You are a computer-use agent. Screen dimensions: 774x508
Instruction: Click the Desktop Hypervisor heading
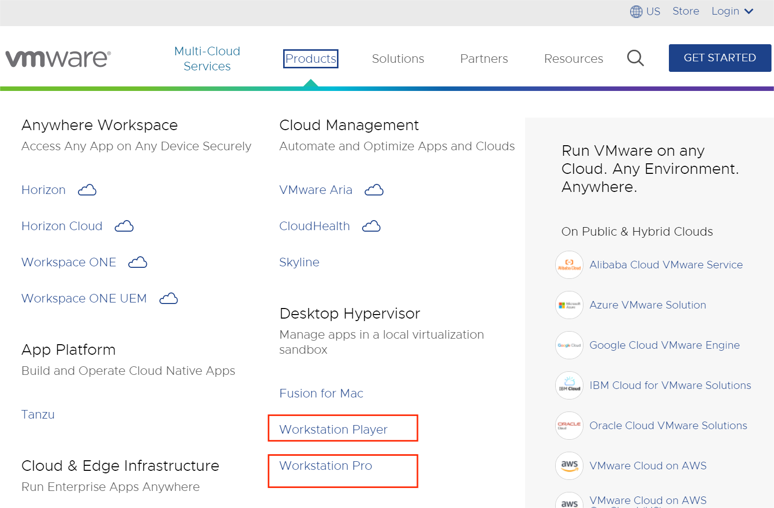click(x=350, y=314)
